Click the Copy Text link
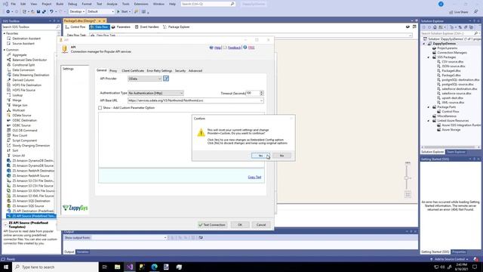 pyautogui.click(x=254, y=177)
